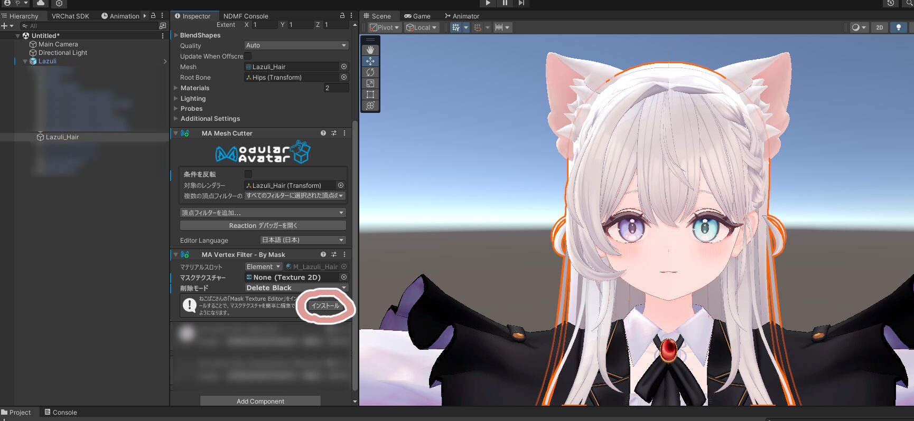This screenshot has height=421, width=914.
Task: Toggle 2D scene view mode
Action: (x=879, y=27)
